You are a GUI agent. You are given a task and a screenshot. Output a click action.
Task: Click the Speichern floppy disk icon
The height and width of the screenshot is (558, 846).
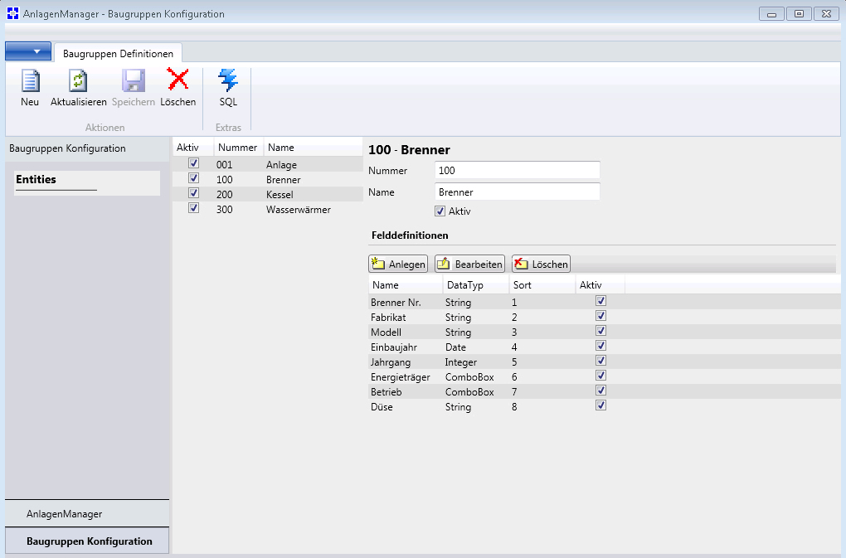coord(134,81)
